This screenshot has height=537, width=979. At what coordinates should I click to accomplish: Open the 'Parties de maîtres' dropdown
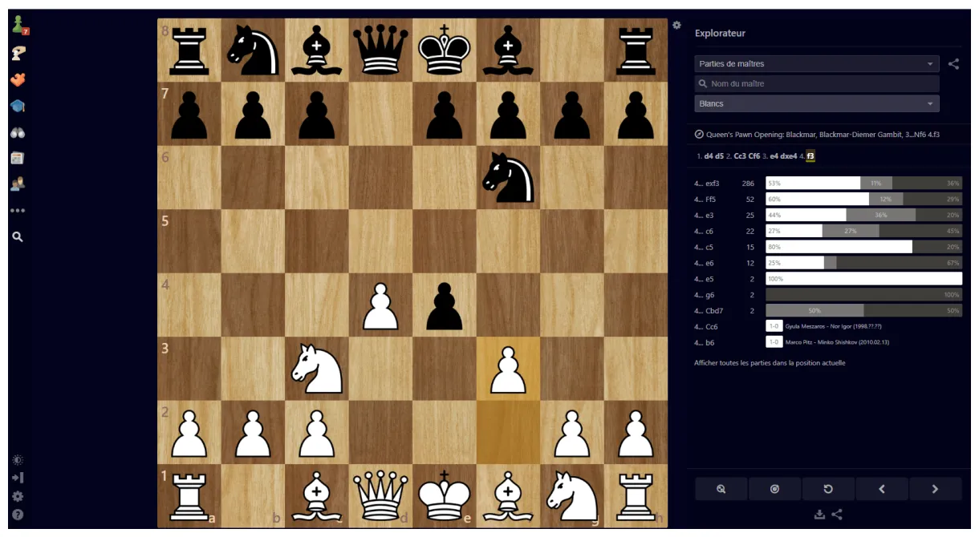click(816, 63)
